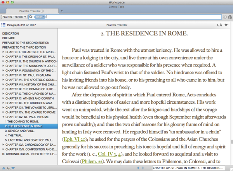Open the search magnifier options
This screenshot has height=171, width=233.
[x=31, y=17]
